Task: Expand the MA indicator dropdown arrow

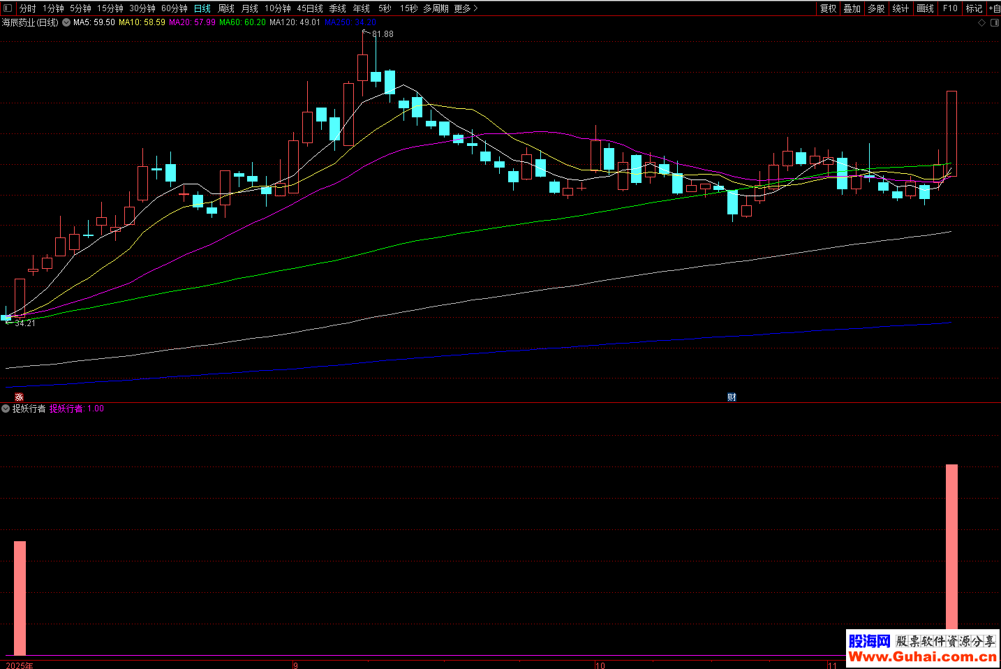Action: point(66,22)
